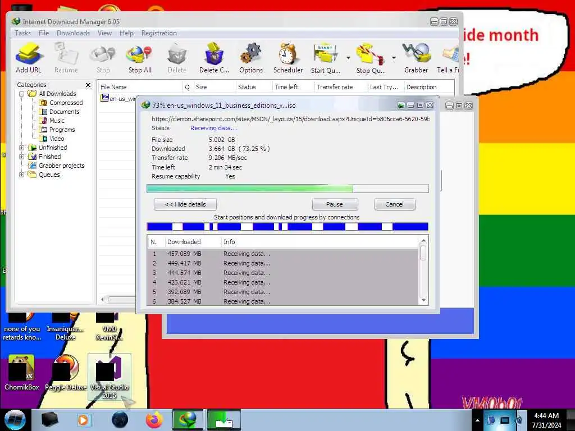Collapse the All Downloads tree node
Screen dimensions: 575x431
pyautogui.click(x=22, y=94)
